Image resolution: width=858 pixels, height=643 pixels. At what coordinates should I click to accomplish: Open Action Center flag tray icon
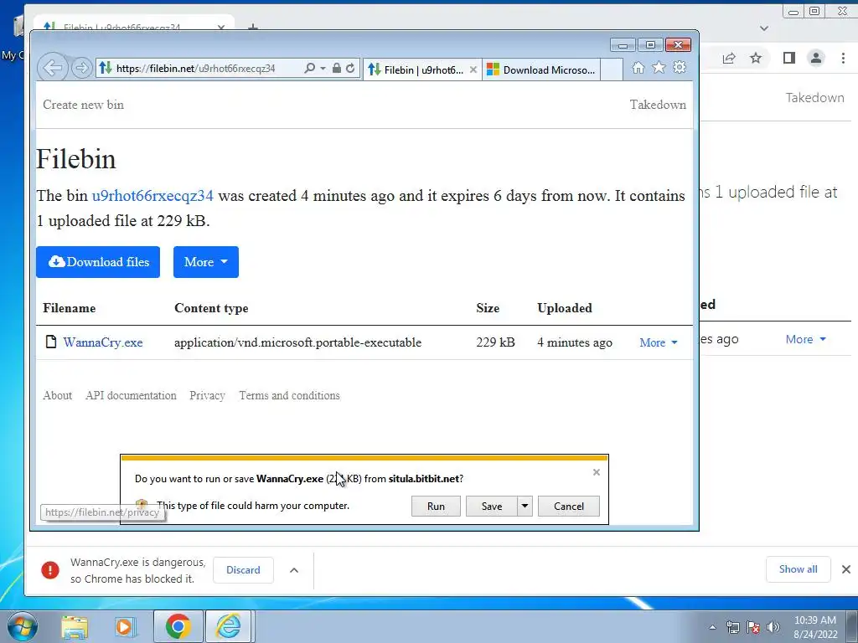point(753,627)
